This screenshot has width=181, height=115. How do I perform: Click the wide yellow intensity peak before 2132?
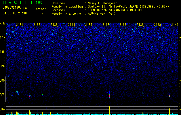(x=30, y=112)
